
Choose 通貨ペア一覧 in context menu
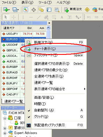(56, 83)
